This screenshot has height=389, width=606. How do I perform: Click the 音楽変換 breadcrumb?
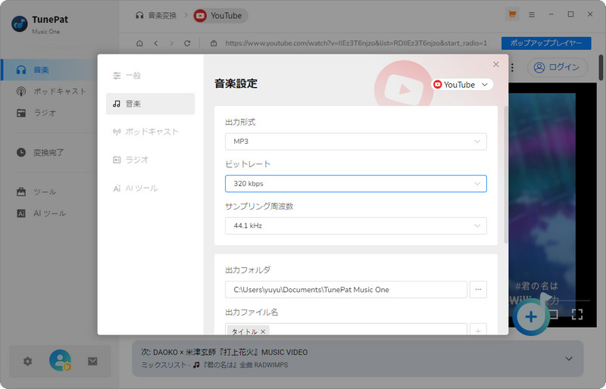click(x=156, y=15)
